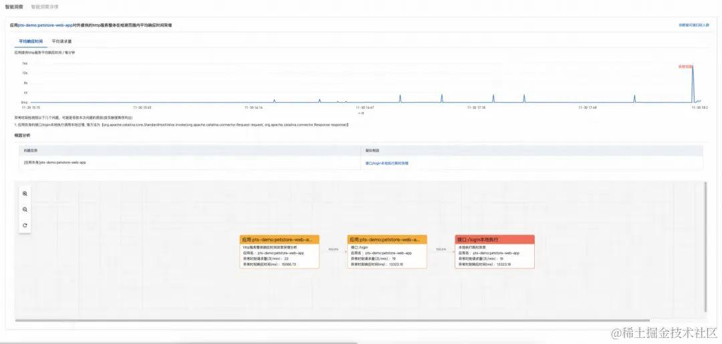Click the red anomaly label above spike

coord(685,67)
